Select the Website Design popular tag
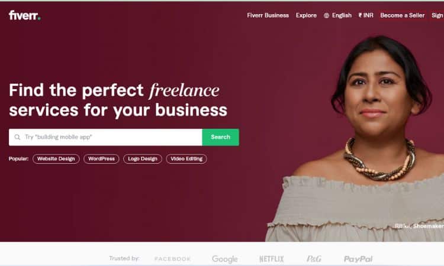 pos(56,159)
